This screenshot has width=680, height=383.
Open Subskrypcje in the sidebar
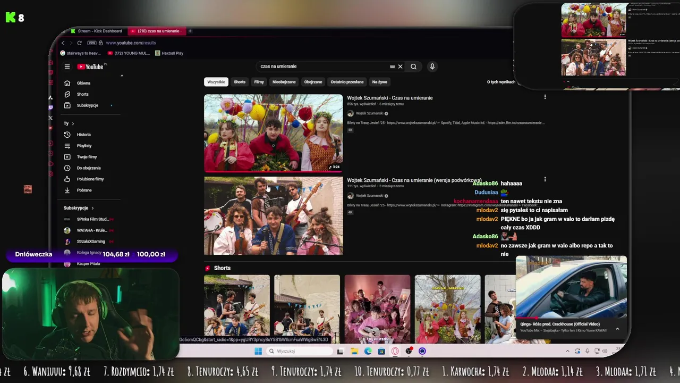click(87, 105)
